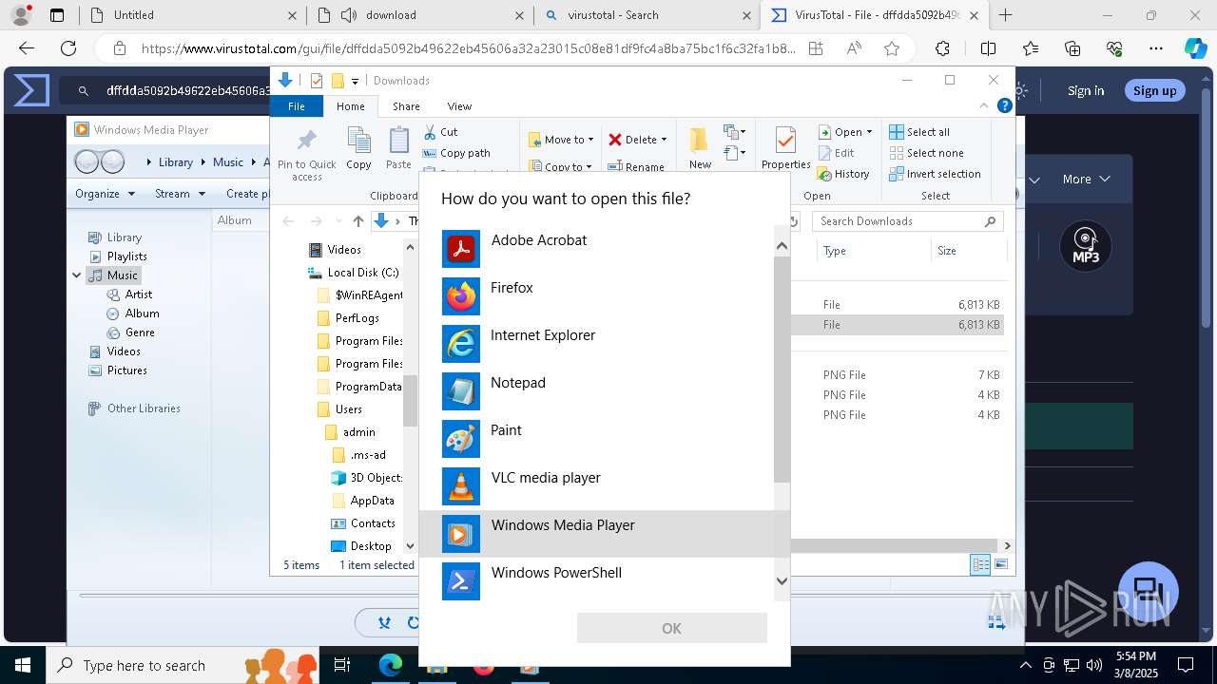The image size is (1217, 684).
Task: Click Copy path in the ribbon
Action: pyautogui.click(x=456, y=153)
